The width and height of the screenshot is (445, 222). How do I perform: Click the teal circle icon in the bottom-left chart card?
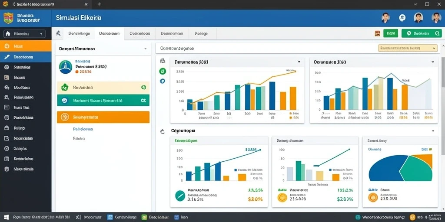pos(180,196)
